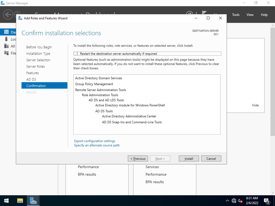Select Installation Type wizard step
Image resolution: width=275 pixels, height=206 pixels.
(38, 53)
